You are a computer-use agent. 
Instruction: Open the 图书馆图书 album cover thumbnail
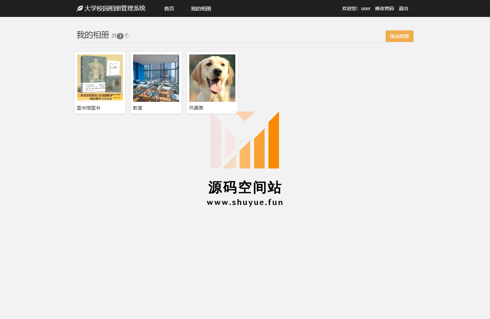coord(100,78)
